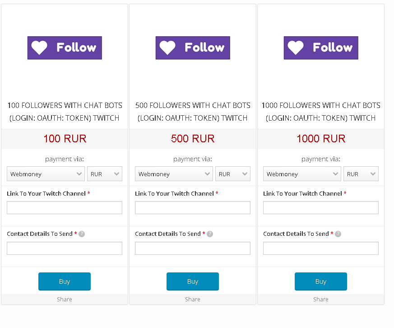Expand RUR currency dropdown on 1000 followers card
The width and height of the screenshot is (394, 328).
coord(361,174)
